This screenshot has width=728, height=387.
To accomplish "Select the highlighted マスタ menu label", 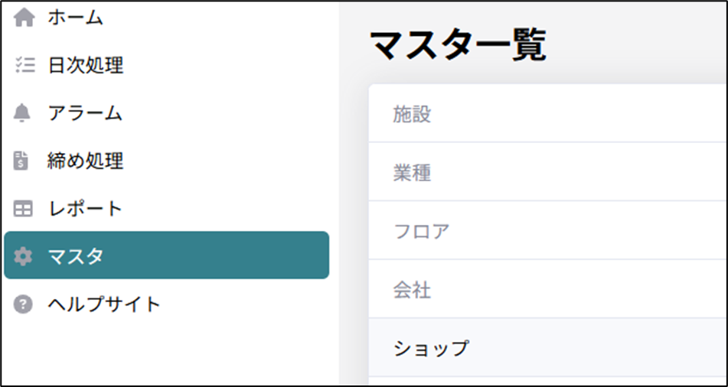I will click(x=75, y=256).
